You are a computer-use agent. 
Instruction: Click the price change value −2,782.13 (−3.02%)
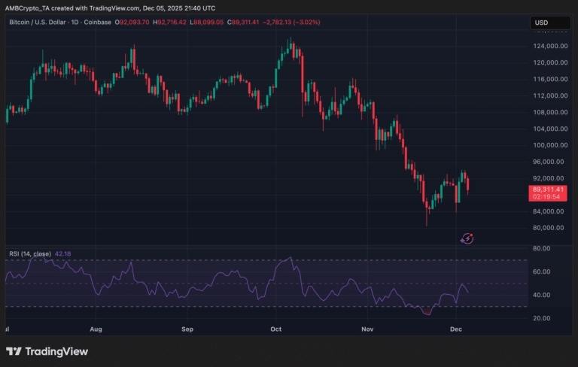pyautogui.click(x=288, y=23)
